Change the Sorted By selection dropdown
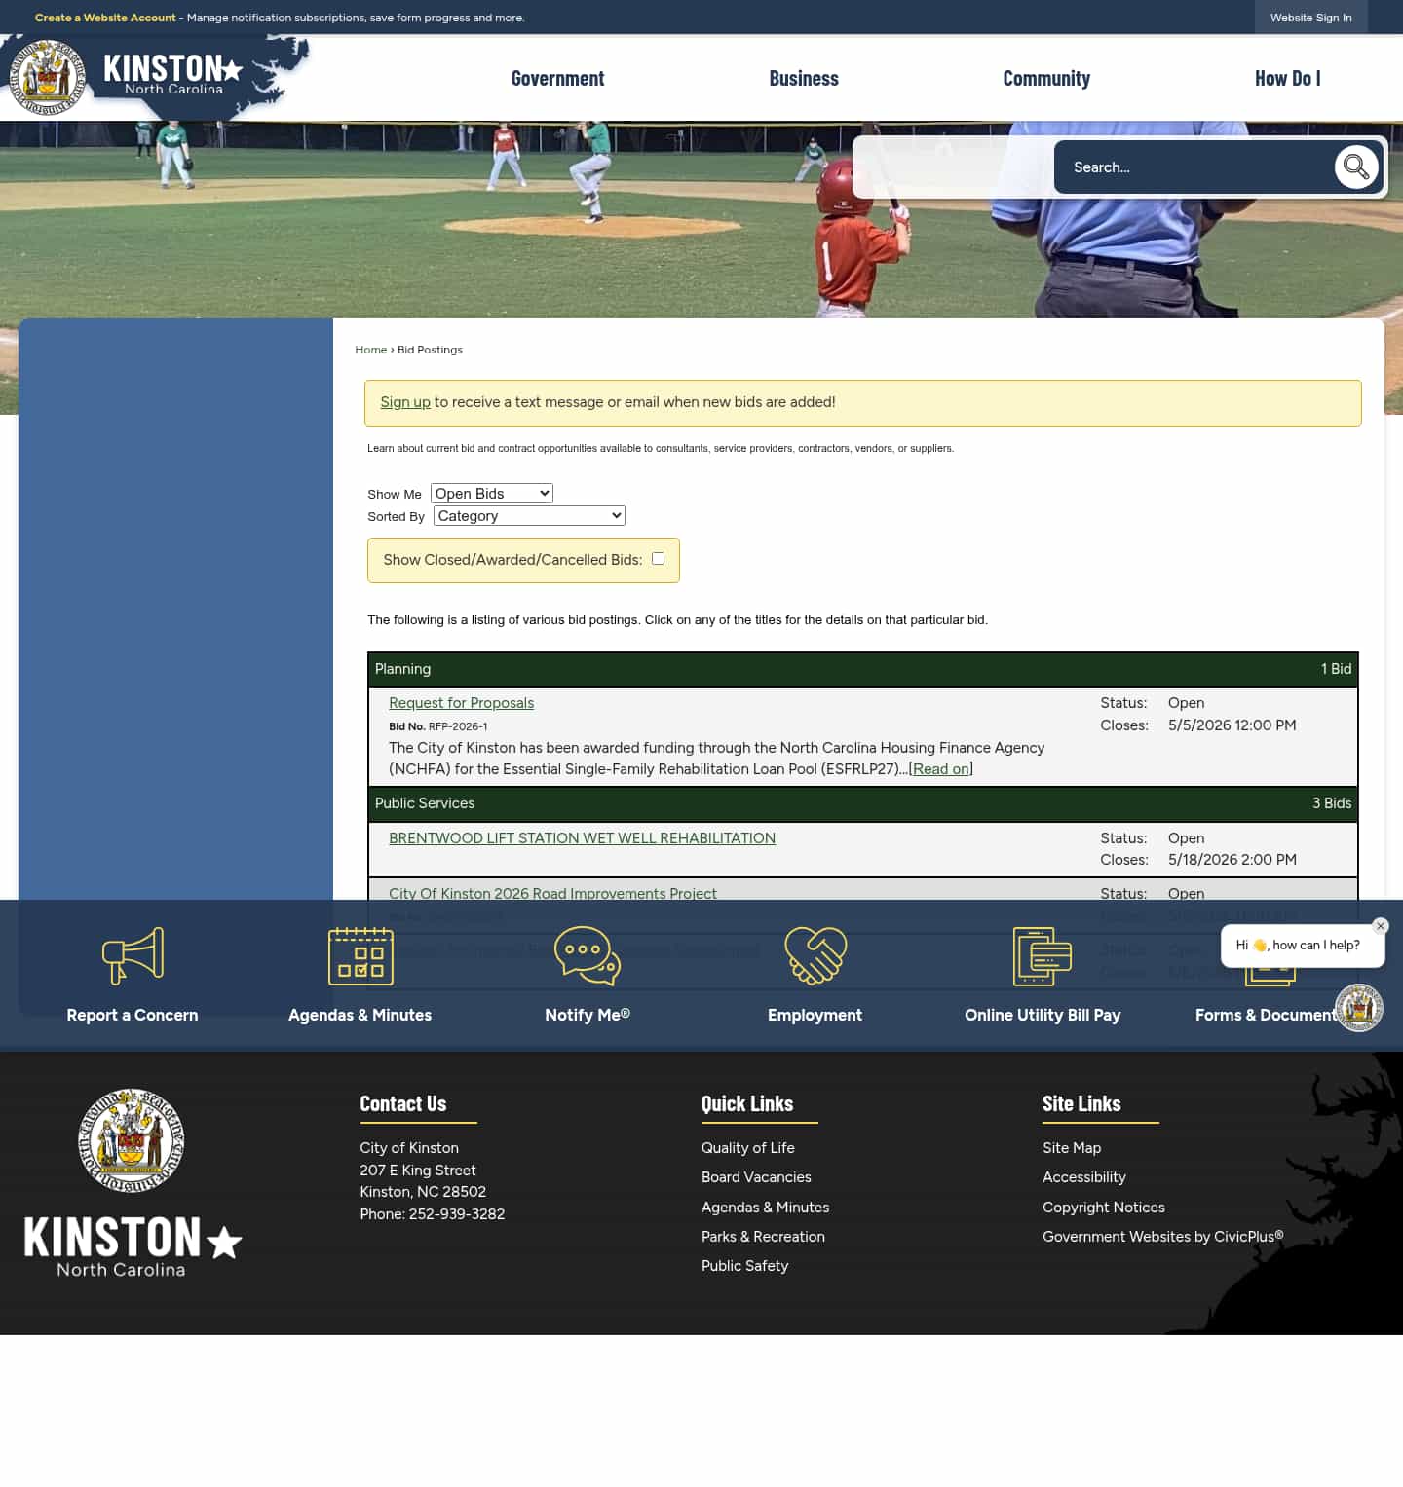1403x1487 pixels. pyautogui.click(x=528, y=515)
